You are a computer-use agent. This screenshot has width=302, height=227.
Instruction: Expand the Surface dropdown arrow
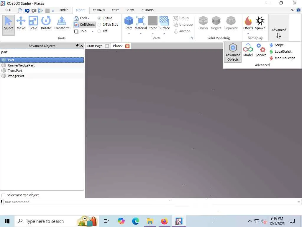pos(164,34)
